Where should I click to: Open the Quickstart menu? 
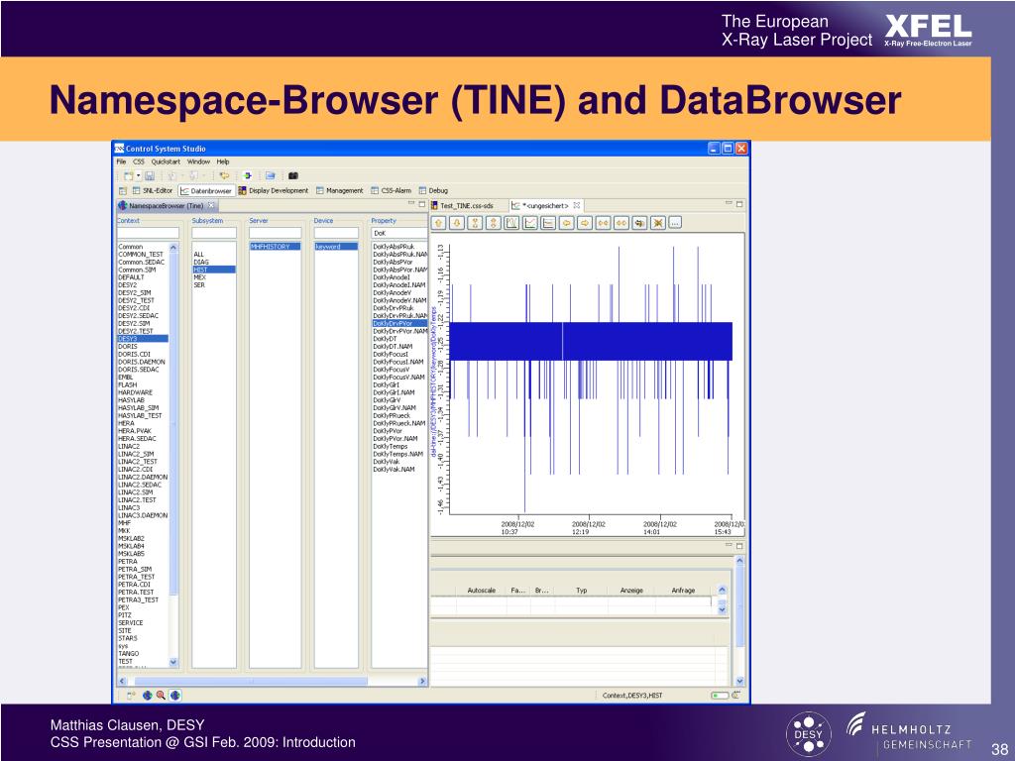166,162
